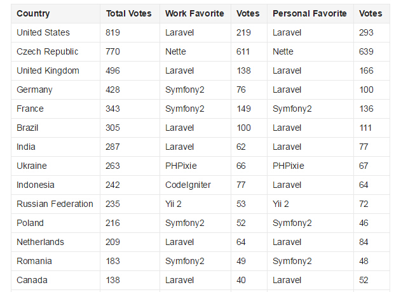The height and width of the screenshot is (292, 394).
Task: Select the Germany country cell
Action: point(34,90)
